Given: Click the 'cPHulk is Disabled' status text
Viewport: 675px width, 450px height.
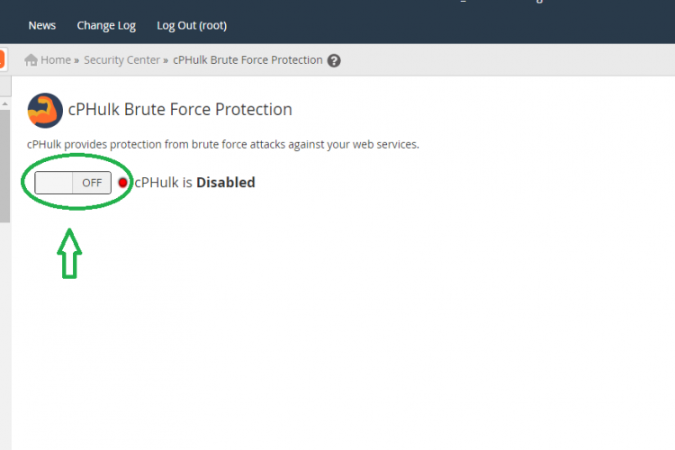Looking at the screenshot, I should [194, 183].
